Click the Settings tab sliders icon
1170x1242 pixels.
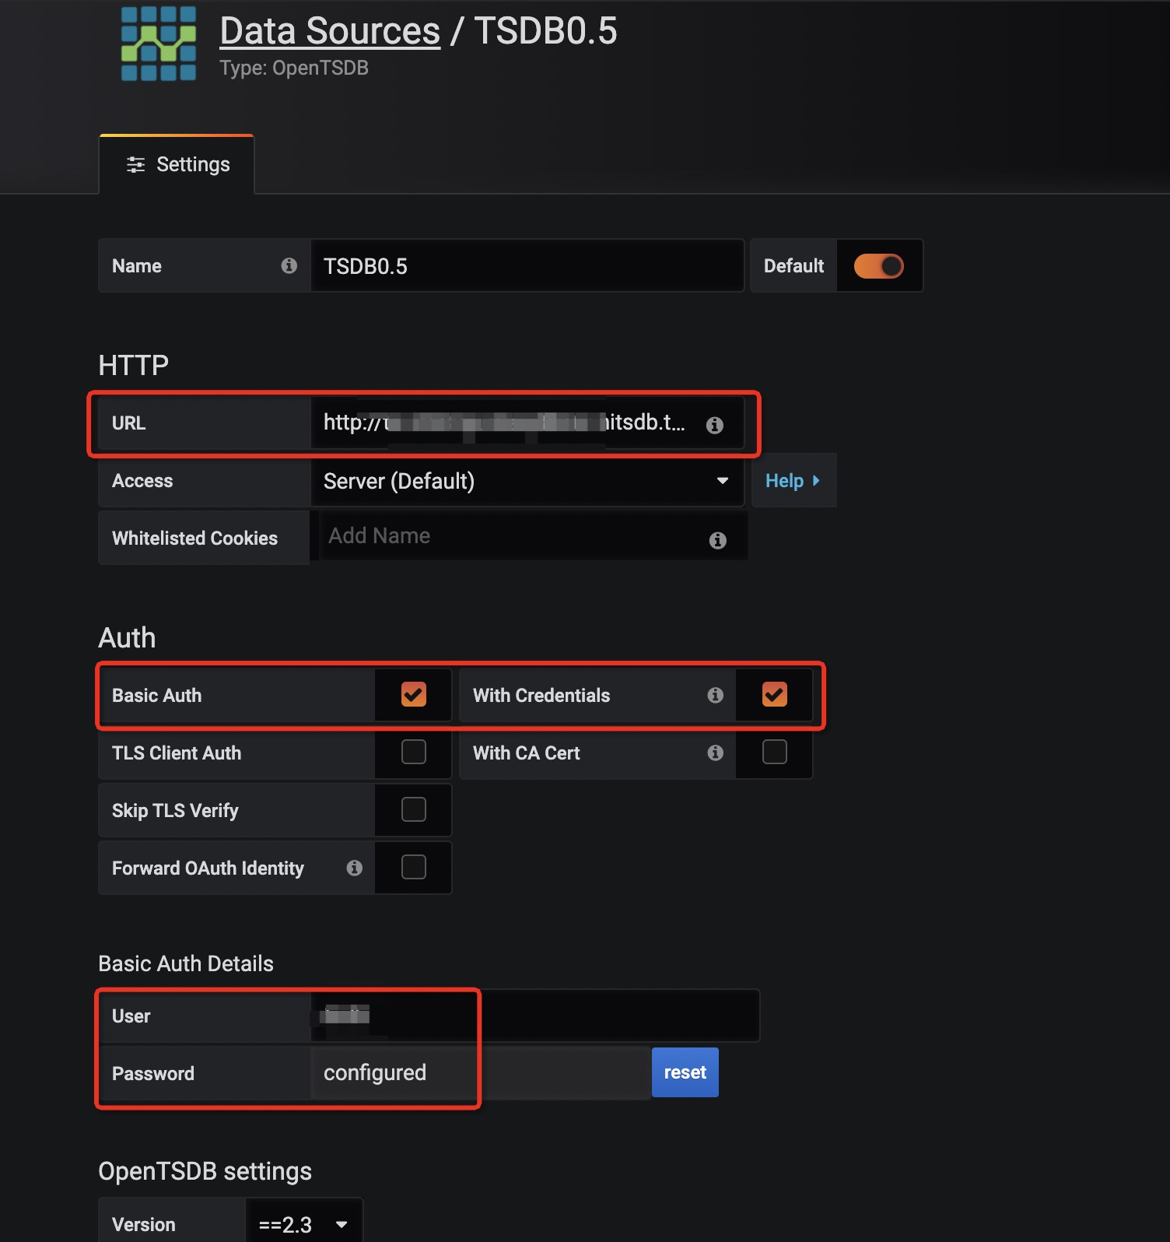[136, 165]
